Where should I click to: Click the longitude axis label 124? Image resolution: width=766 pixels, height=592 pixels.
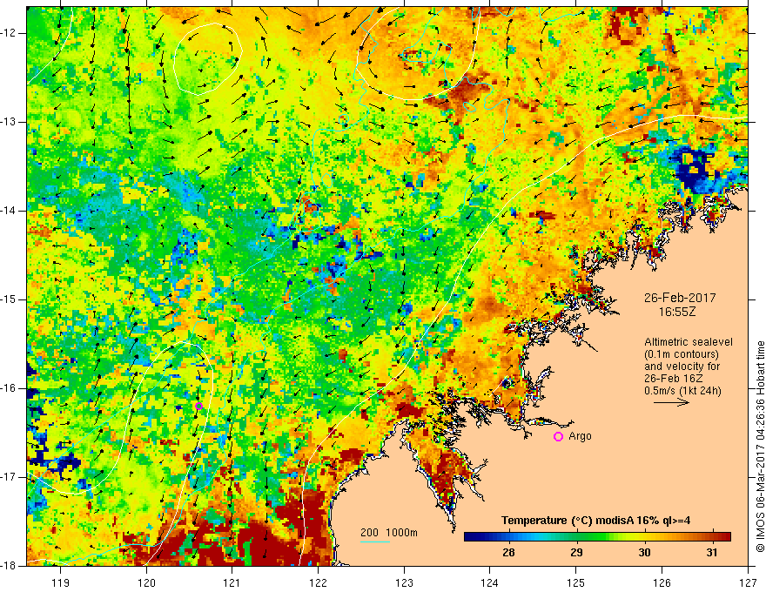tap(490, 582)
